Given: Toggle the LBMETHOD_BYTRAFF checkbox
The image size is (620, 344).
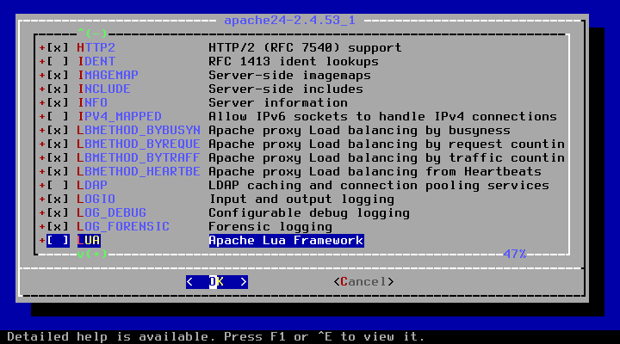Looking at the screenshot, I should (x=58, y=158).
